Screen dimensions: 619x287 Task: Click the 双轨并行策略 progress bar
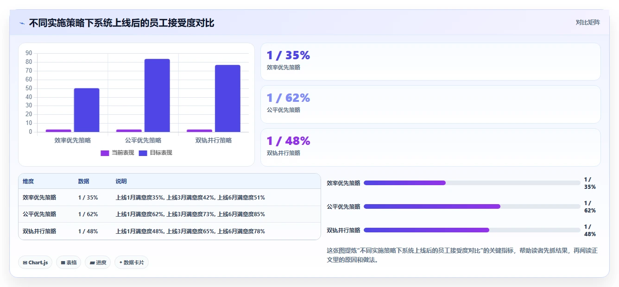click(x=472, y=230)
